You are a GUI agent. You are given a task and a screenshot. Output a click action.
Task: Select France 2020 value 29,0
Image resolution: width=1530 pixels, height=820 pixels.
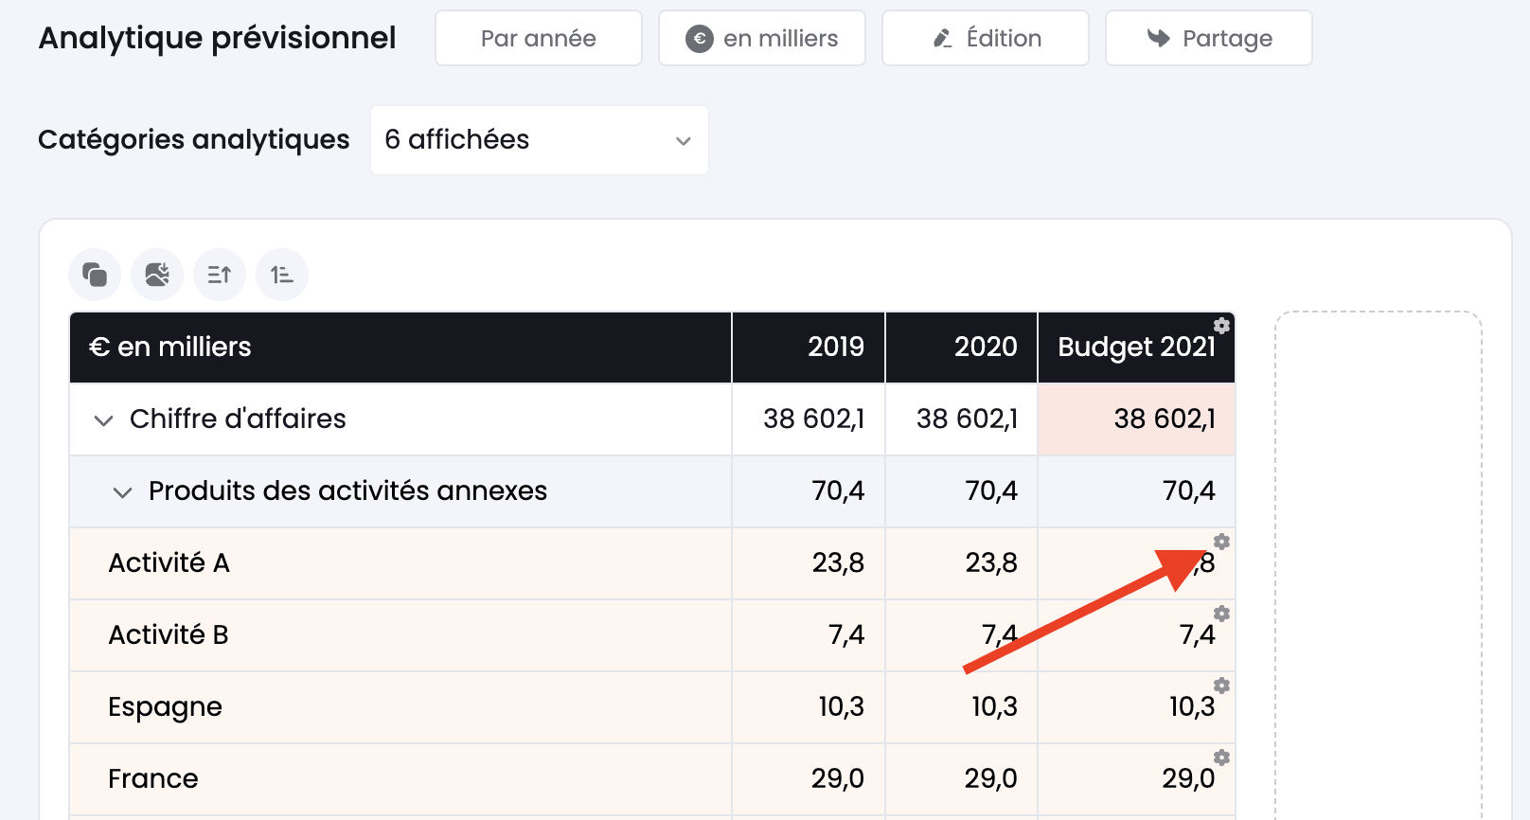961,779
